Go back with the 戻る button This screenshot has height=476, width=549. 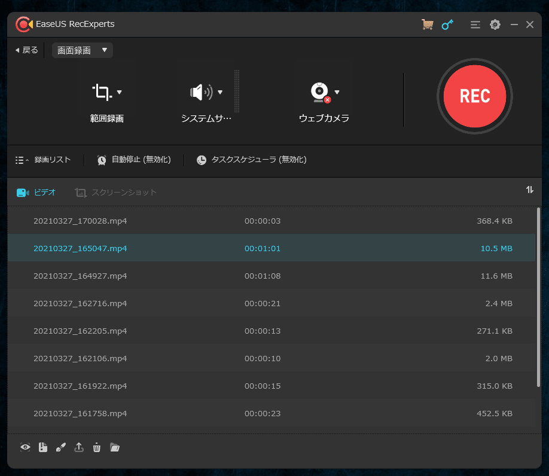pos(26,50)
